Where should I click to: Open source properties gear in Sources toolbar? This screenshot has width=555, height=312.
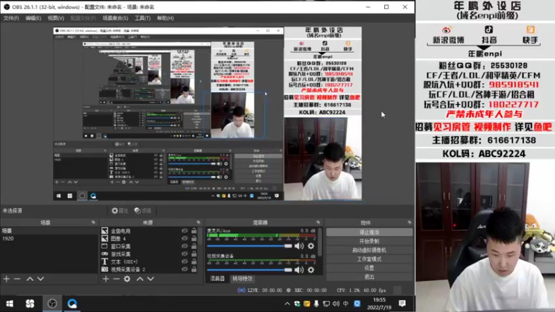coord(127,279)
